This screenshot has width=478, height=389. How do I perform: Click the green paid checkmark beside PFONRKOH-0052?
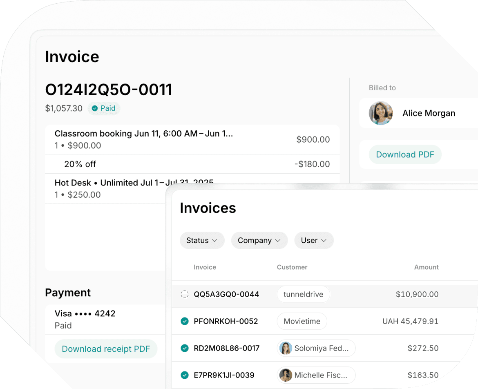click(x=184, y=321)
